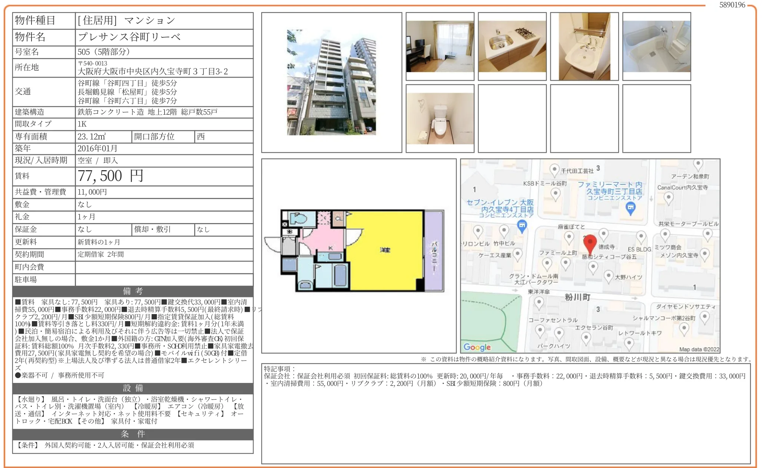Click the KSBドミール谷町 map pin
The image size is (762, 468).
click(555, 193)
